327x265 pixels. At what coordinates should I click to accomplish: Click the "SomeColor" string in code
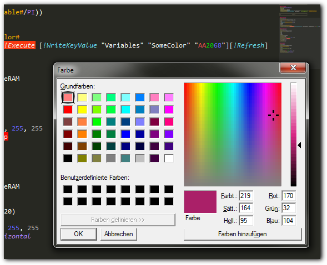169,45
